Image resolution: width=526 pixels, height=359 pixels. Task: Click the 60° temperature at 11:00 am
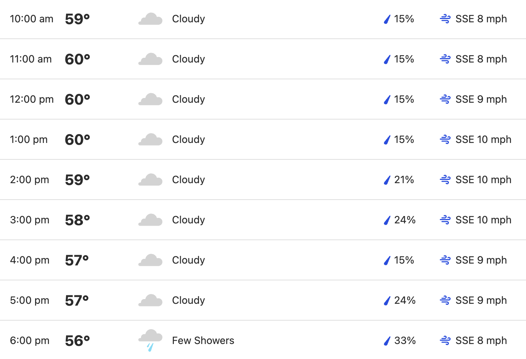tap(77, 59)
